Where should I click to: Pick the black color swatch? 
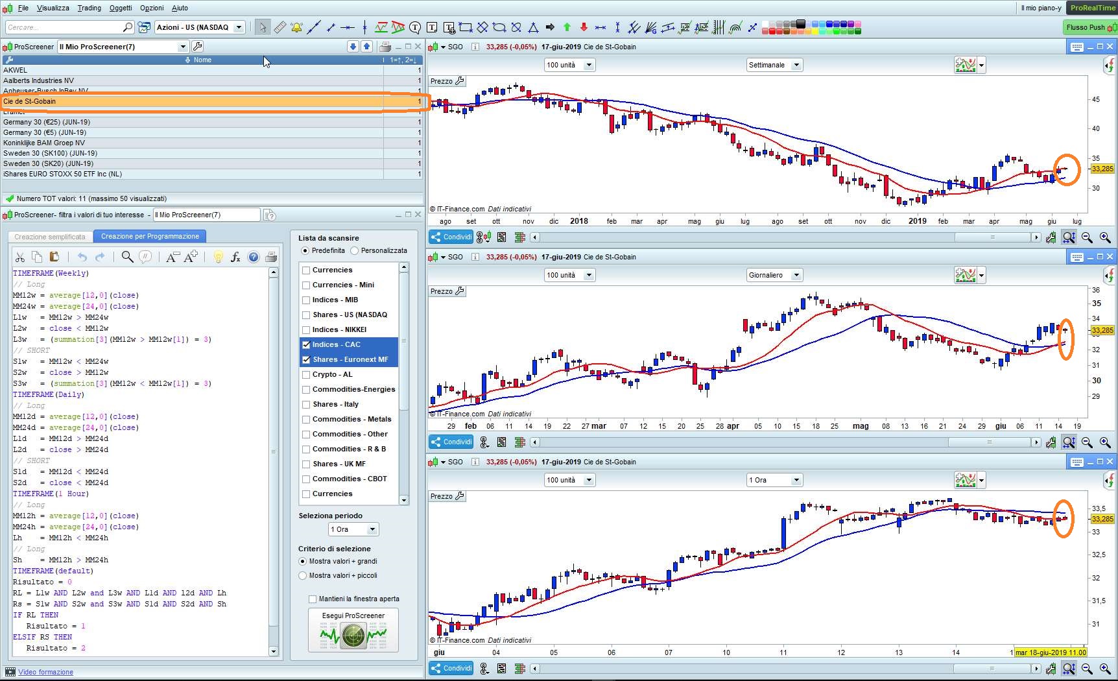click(801, 24)
